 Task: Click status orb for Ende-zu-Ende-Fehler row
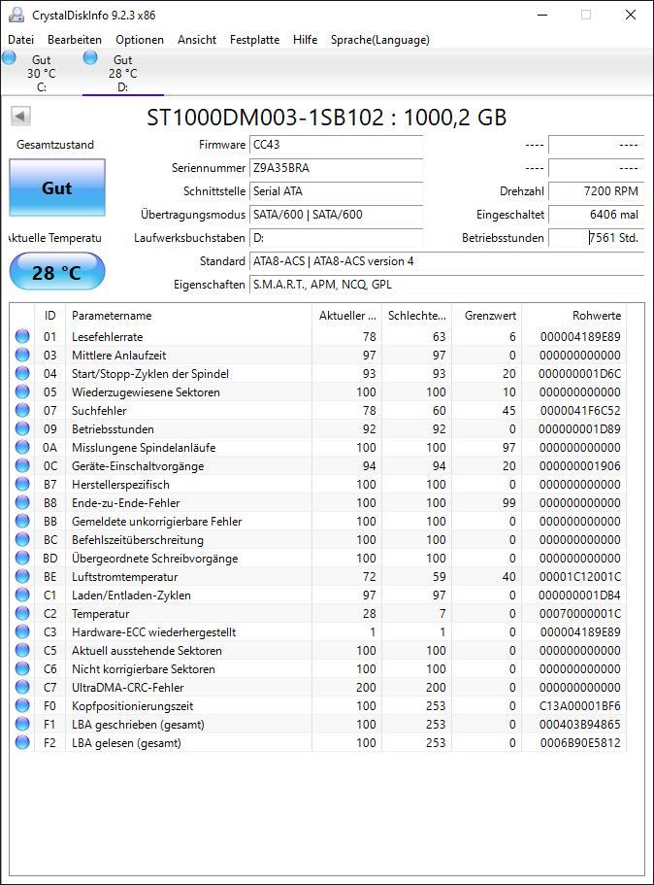[x=22, y=502]
